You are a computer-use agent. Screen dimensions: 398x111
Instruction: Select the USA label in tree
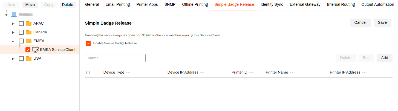(38, 59)
